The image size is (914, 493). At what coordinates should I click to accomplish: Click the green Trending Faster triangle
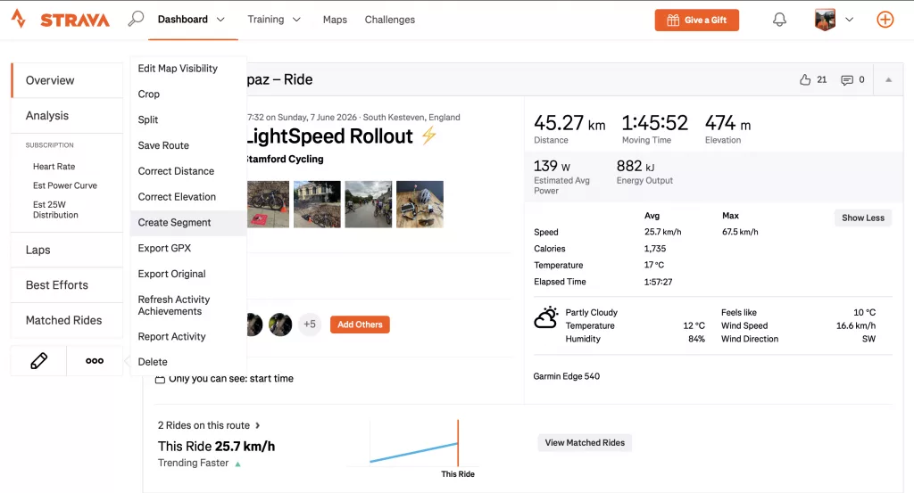pyautogui.click(x=237, y=464)
